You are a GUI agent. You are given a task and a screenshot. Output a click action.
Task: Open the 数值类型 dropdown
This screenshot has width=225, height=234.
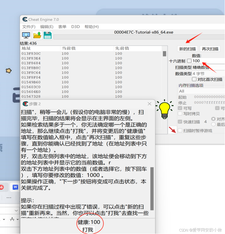coord(208,74)
